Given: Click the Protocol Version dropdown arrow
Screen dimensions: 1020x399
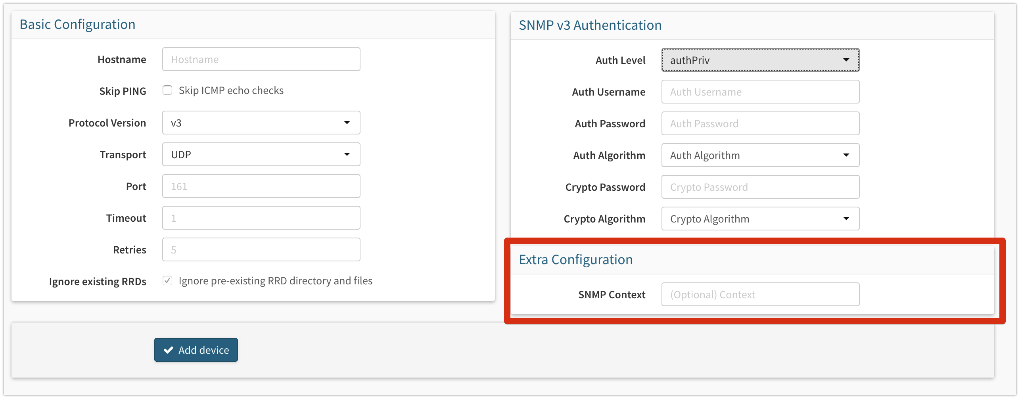Looking at the screenshot, I should (347, 123).
